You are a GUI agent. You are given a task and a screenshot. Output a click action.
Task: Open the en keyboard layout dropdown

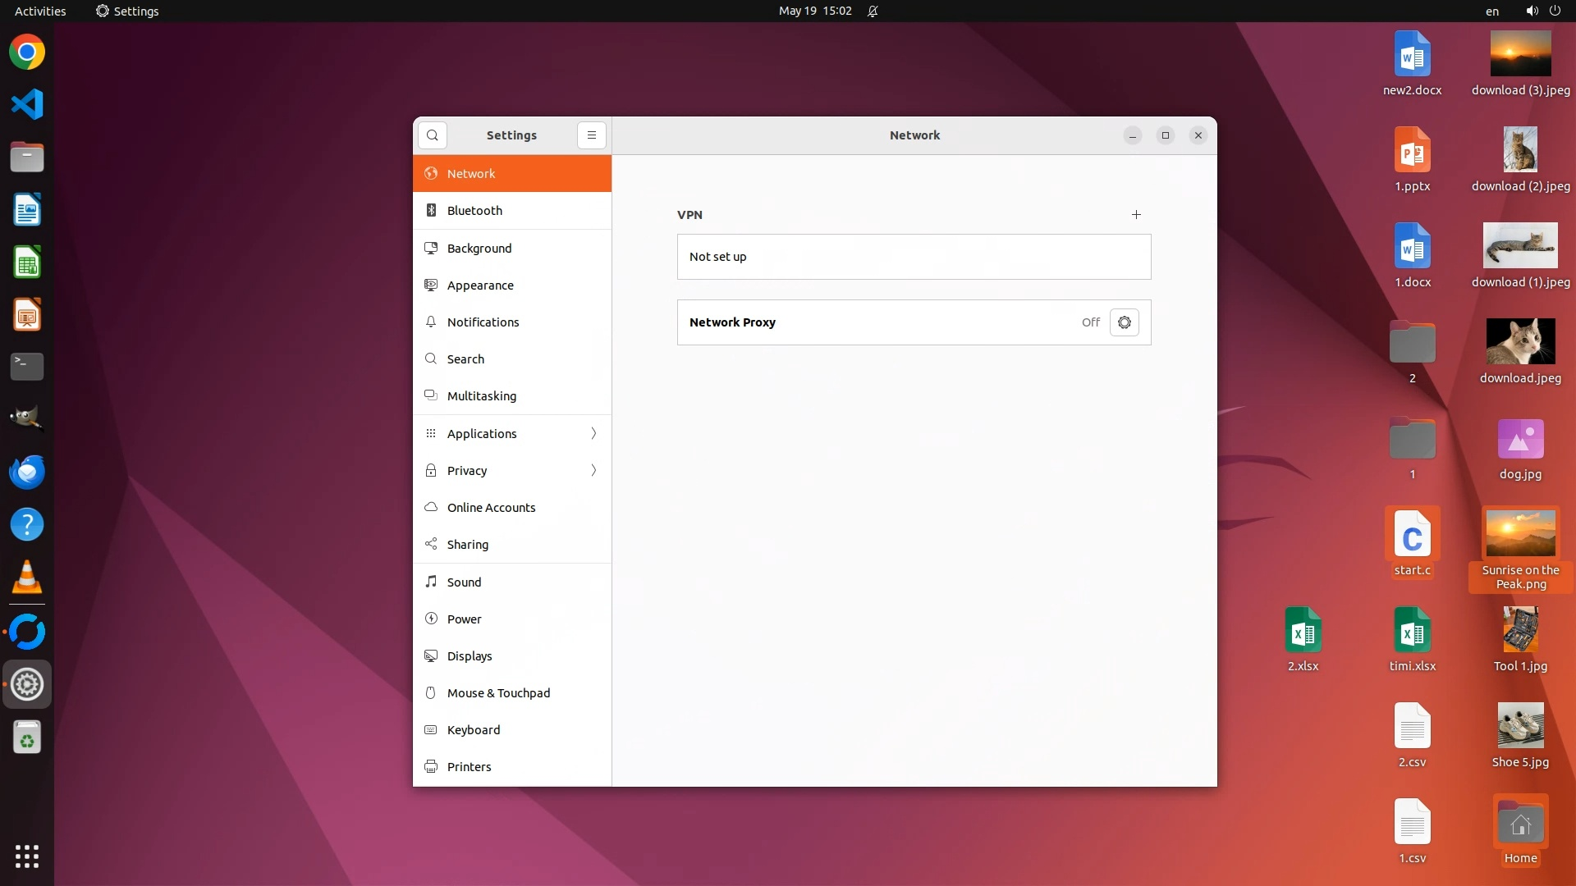(1491, 11)
